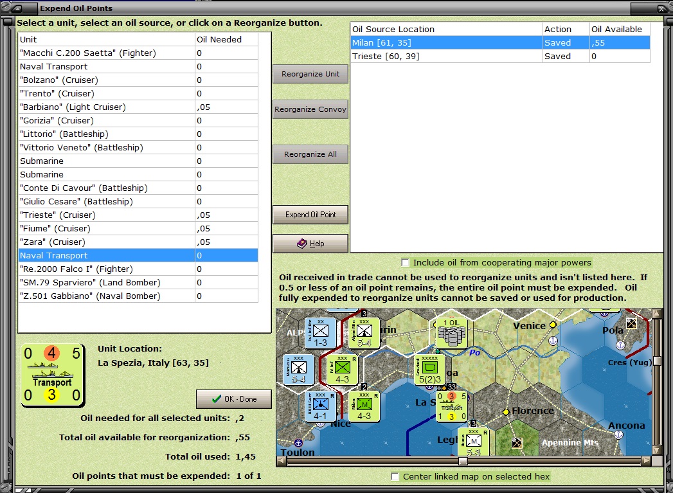Image resolution: width=673 pixels, height=493 pixels.
Task: Select the highlighted Naval Transport row
Action: (138, 256)
